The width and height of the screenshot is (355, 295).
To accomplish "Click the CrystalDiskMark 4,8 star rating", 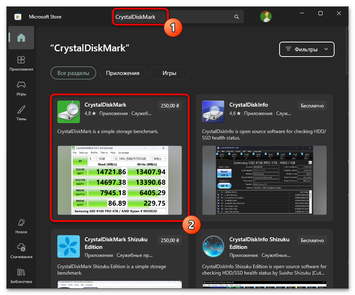I will [90, 113].
